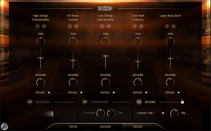Click the Evil Brass volume fader
This screenshot has height=131, width=211.
point(73,60)
